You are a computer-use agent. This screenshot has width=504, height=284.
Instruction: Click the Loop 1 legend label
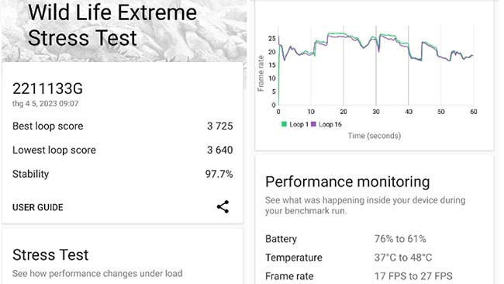299,124
